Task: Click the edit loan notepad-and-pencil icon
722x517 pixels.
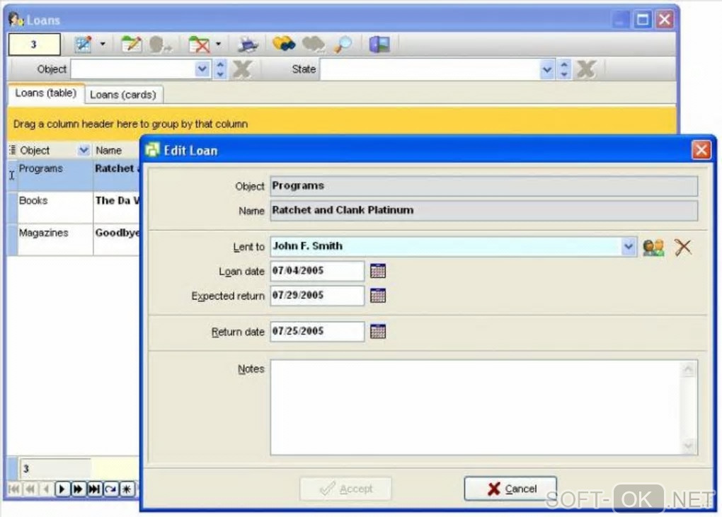Action: 131,45
